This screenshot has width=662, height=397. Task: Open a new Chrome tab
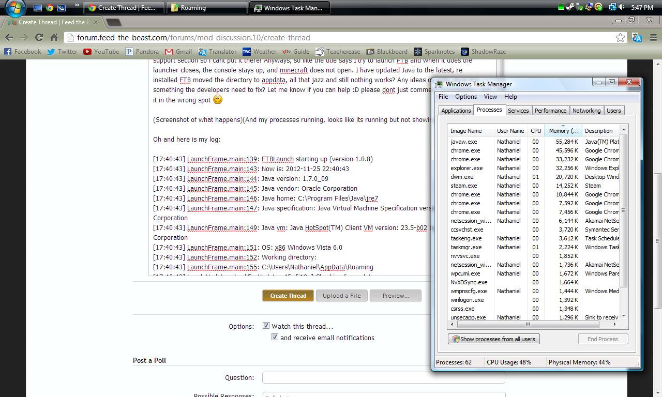pyautogui.click(x=113, y=22)
